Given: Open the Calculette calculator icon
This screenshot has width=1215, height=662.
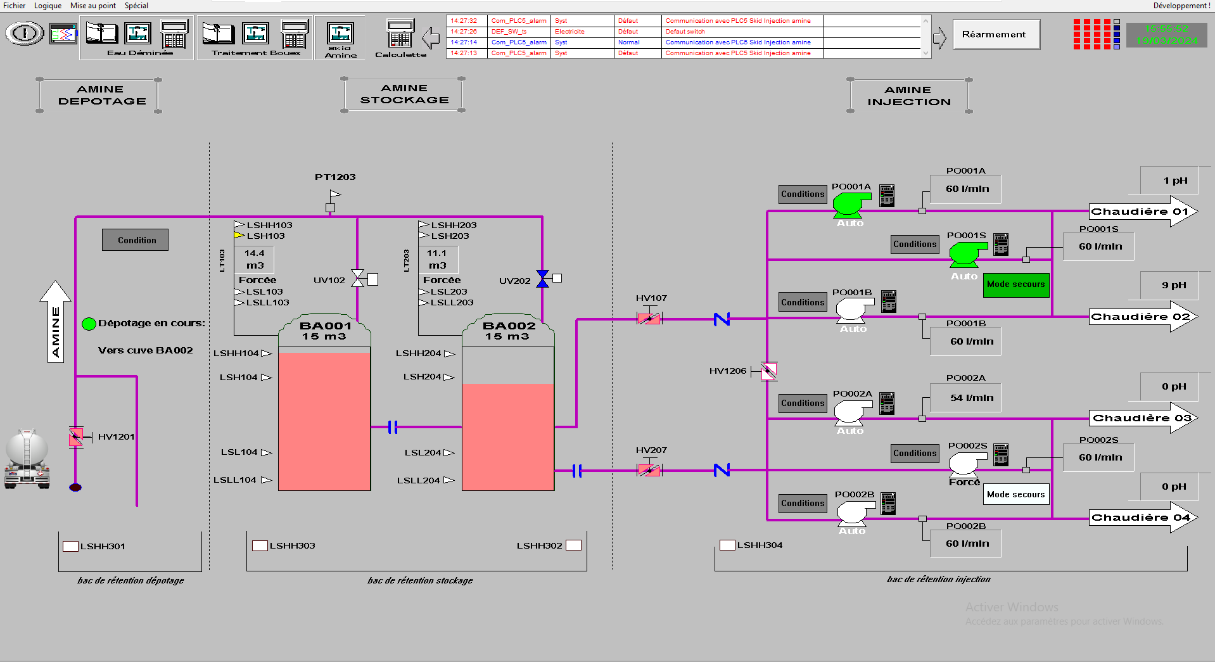Looking at the screenshot, I should [400, 35].
